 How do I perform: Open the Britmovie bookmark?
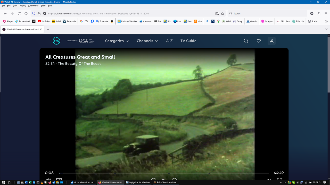point(69,21)
